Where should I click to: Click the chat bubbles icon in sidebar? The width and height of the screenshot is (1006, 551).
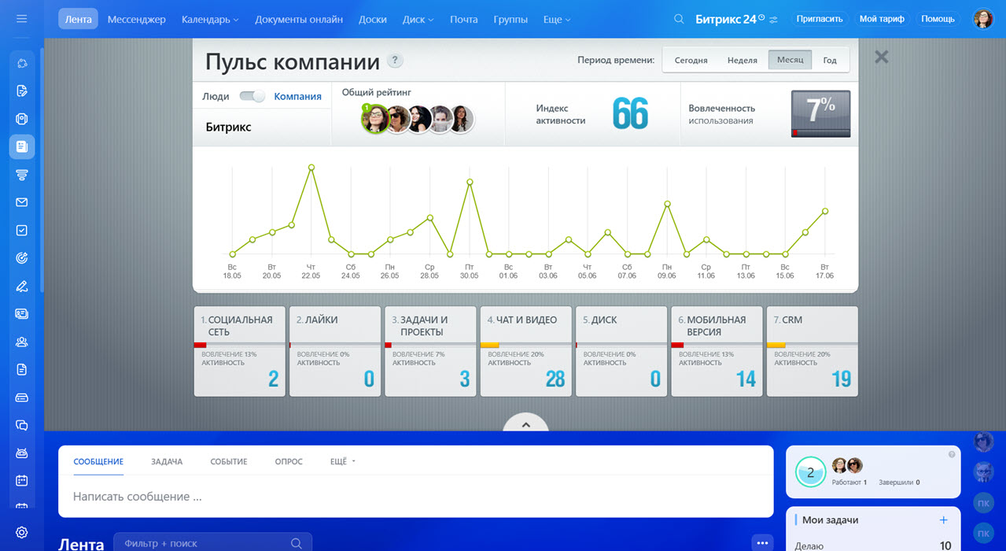pos(22,425)
